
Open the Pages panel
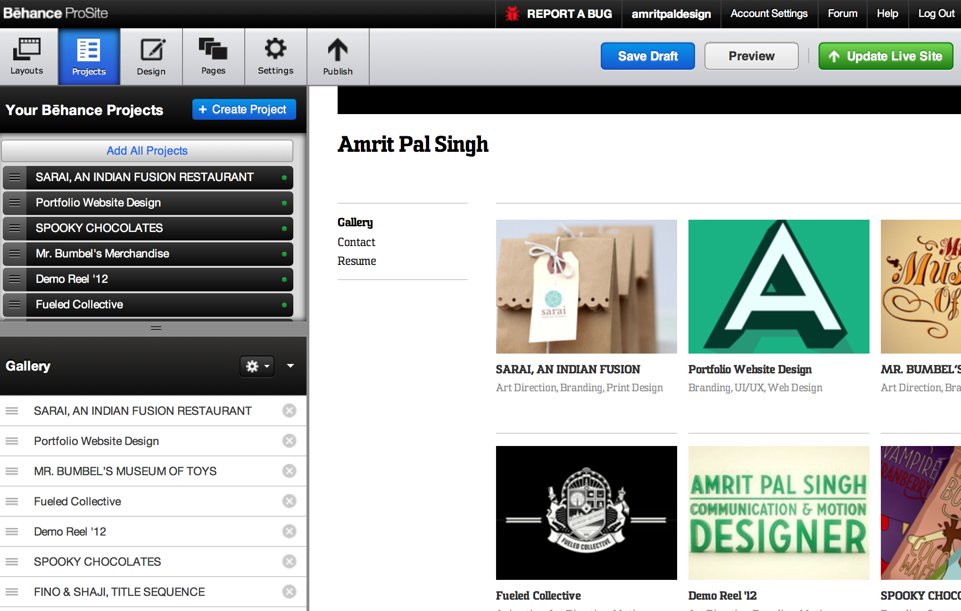pyautogui.click(x=214, y=57)
